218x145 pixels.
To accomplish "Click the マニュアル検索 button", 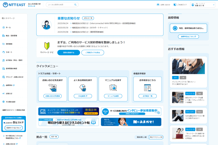I will 113,96.
